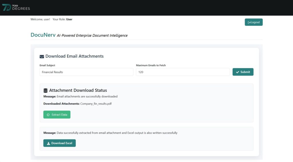Click the envelope icon beside Download Email Attachments
Viewport: 293px width, 162px height.
42,57
